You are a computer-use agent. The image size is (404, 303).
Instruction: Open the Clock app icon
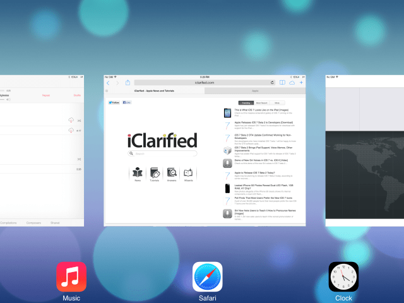(343, 276)
